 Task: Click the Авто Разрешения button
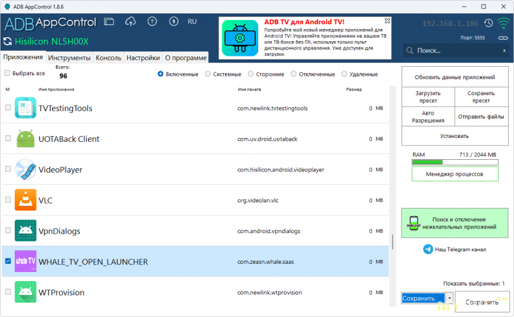pyautogui.click(x=428, y=117)
